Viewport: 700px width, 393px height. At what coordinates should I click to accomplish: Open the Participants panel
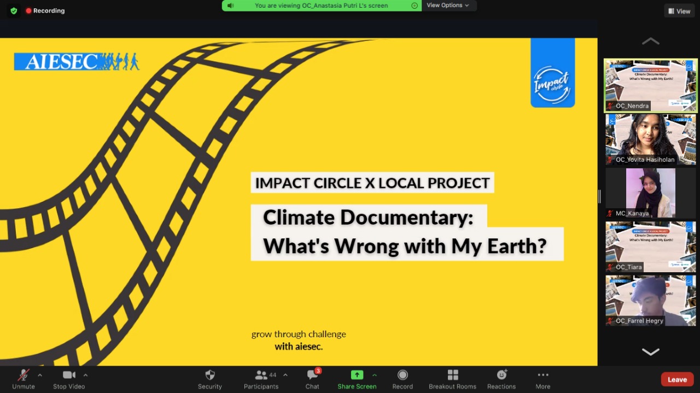click(261, 376)
